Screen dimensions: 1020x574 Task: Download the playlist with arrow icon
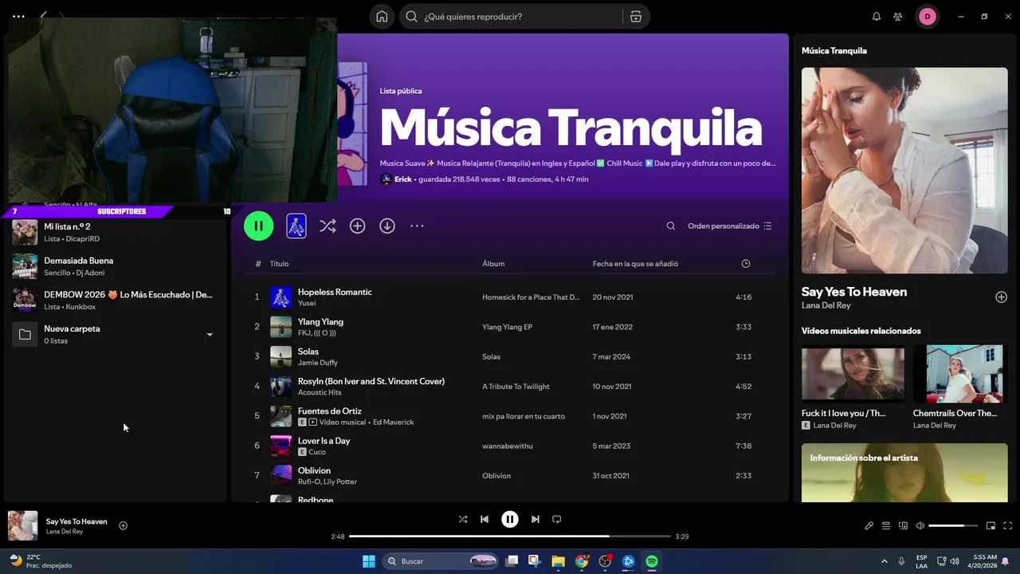[387, 226]
